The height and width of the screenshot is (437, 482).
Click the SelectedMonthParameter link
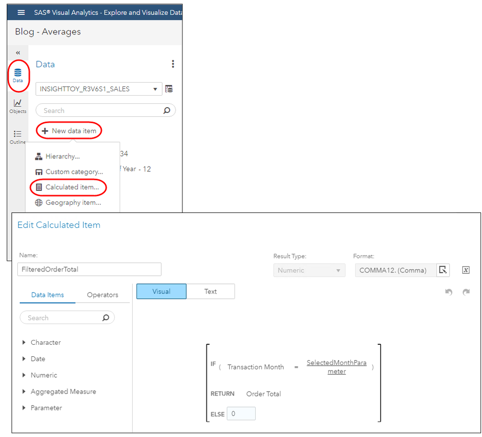coord(337,367)
